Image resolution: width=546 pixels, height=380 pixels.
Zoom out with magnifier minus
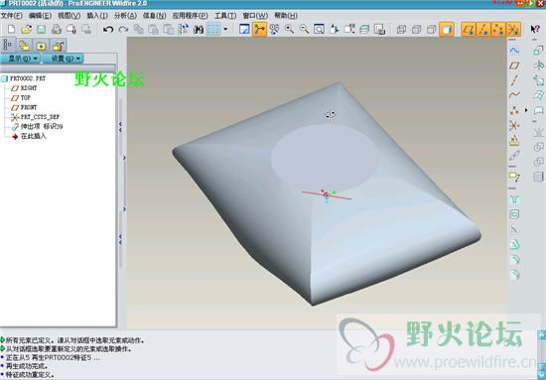tap(305, 29)
